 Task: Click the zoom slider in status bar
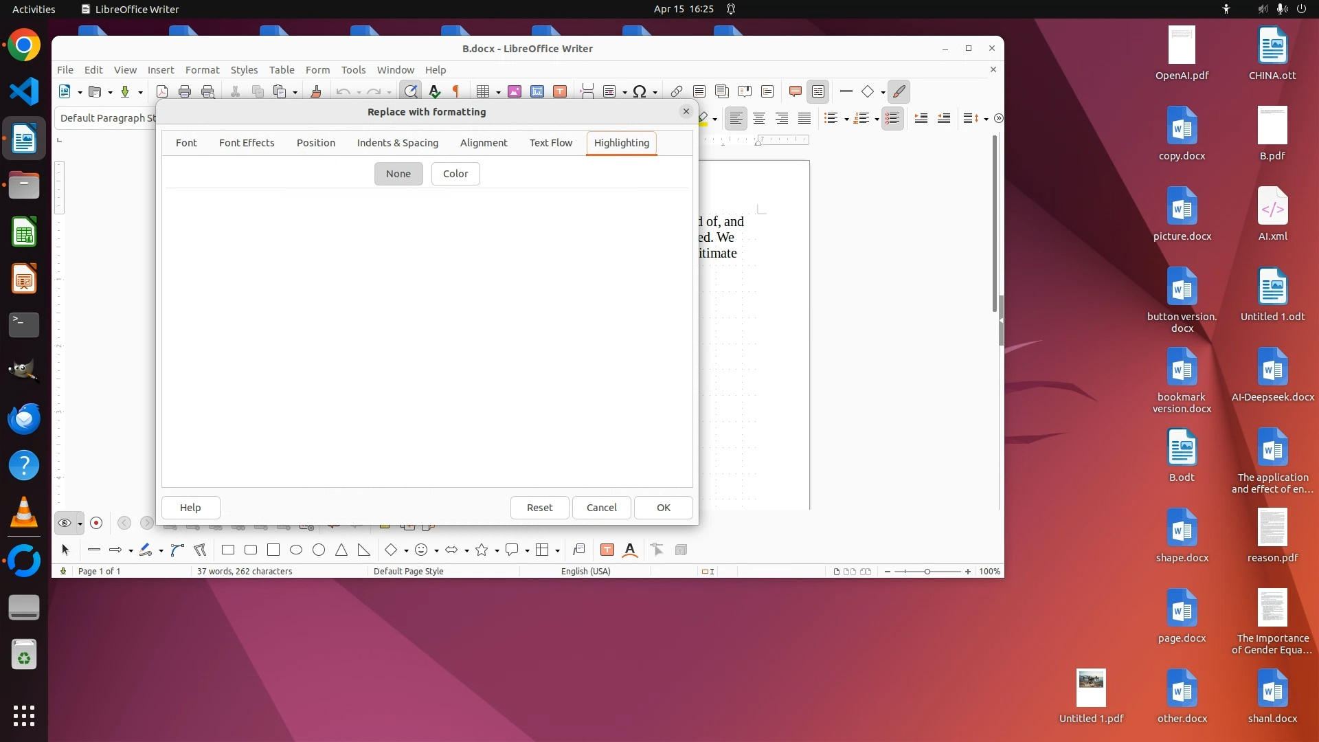(x=927, y=572)
